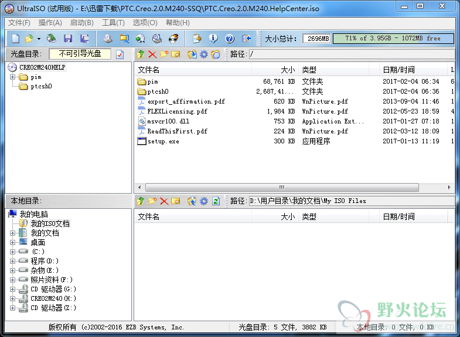Open the 选项(O) menu
This screenshot has height=337, width=460.
point(145,23)
